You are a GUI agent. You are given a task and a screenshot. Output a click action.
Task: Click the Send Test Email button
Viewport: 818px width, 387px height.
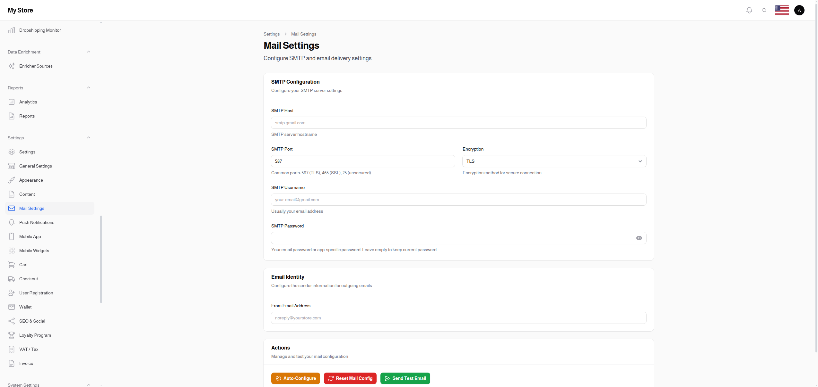405,378
